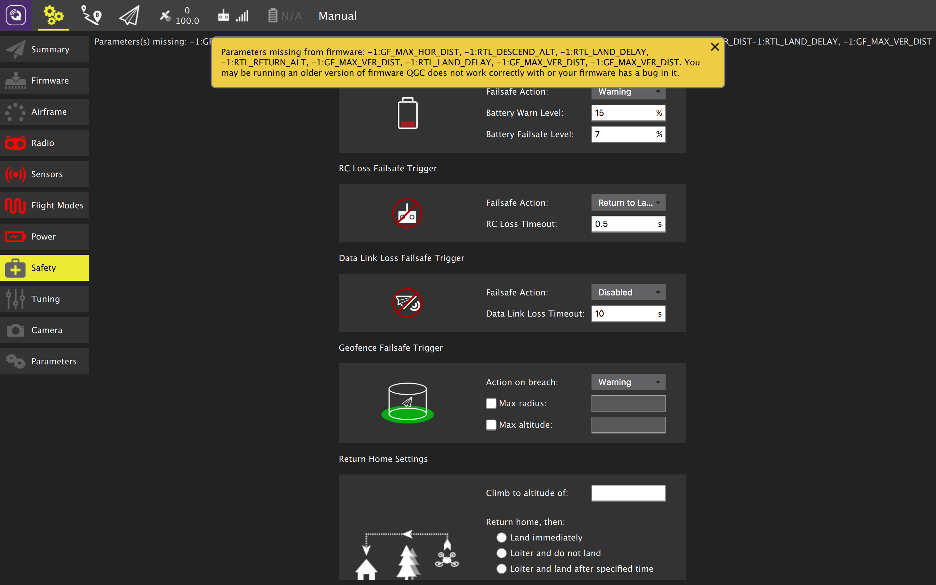Open RC Loss Failsafe Action dropdown
The image size is (936, 585).
628,203
